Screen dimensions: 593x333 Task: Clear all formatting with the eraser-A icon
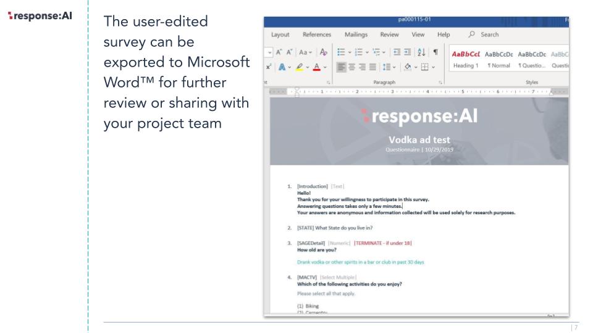(323, 52)
